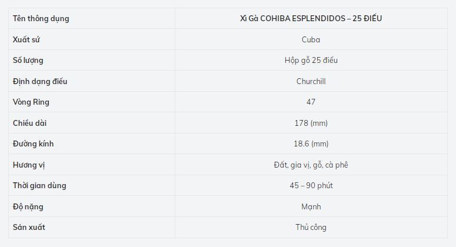Click the 'Hương vị' label
456x247 pixels.
click(x=29, y=165)
